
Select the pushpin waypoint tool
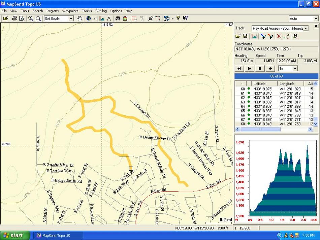click(151, 19)
